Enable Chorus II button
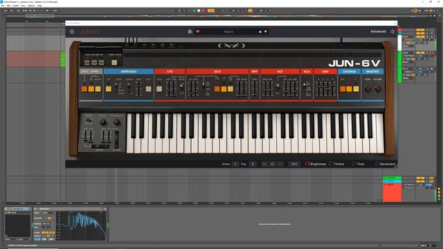 pos(356,89)
